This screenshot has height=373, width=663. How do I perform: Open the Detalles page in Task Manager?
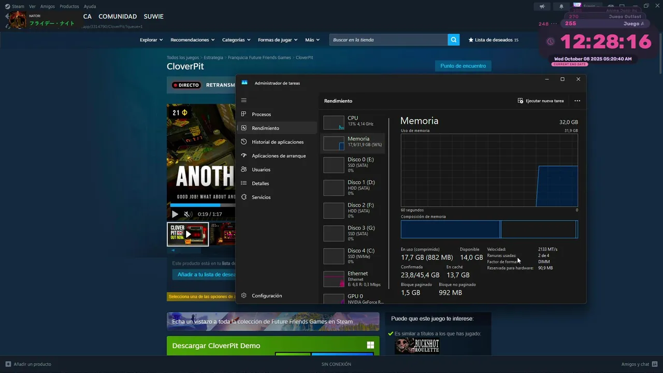click(277, 183)
